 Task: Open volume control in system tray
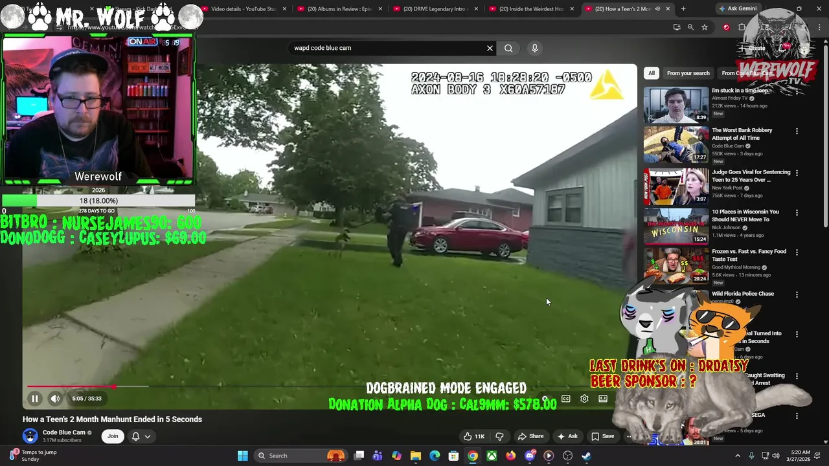pyautogui.click(x=776, y=456)
